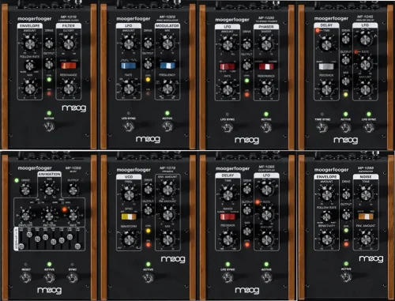The height and width of the screenshot is (301, 395).
Task: Click the MF-105S Reset footswitch
Action: pos(26,278)
